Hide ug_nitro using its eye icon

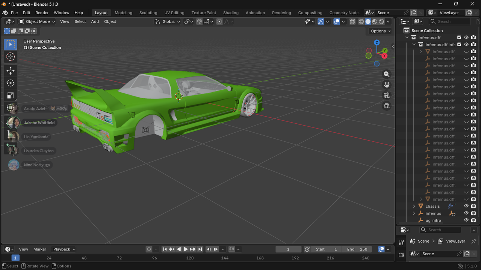click(x=466, y=220)
